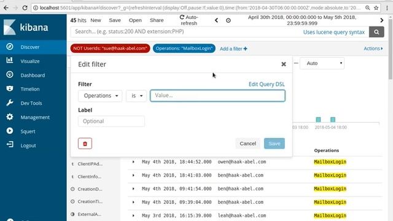Image resolution: width=393 pixels, height=221 pixels.
Task: Click the search magnifier button
Action: (x=376, y=32)
